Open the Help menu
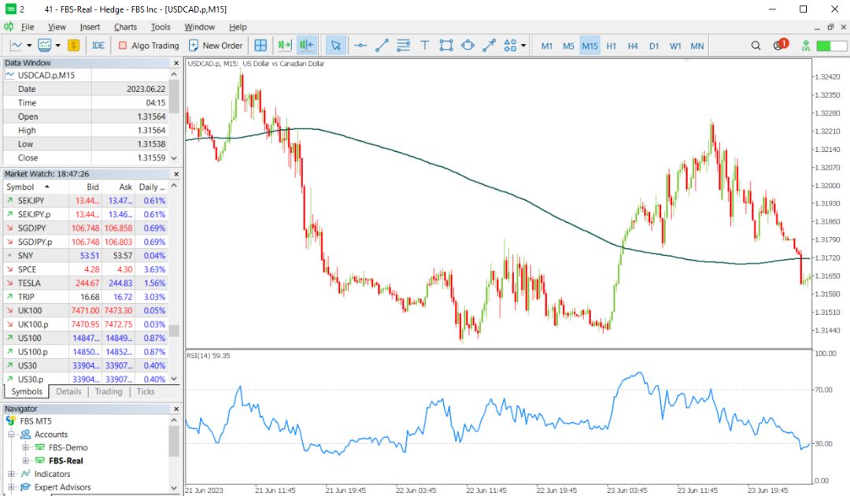 [x=238, y=27]
